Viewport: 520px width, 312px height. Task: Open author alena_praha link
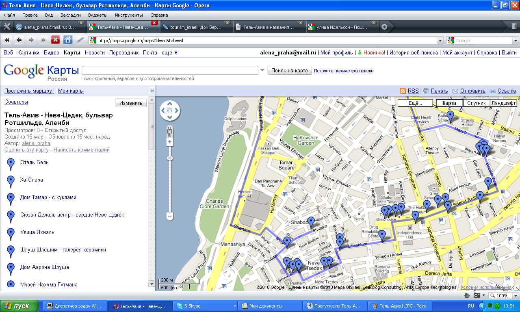(36, 143)
